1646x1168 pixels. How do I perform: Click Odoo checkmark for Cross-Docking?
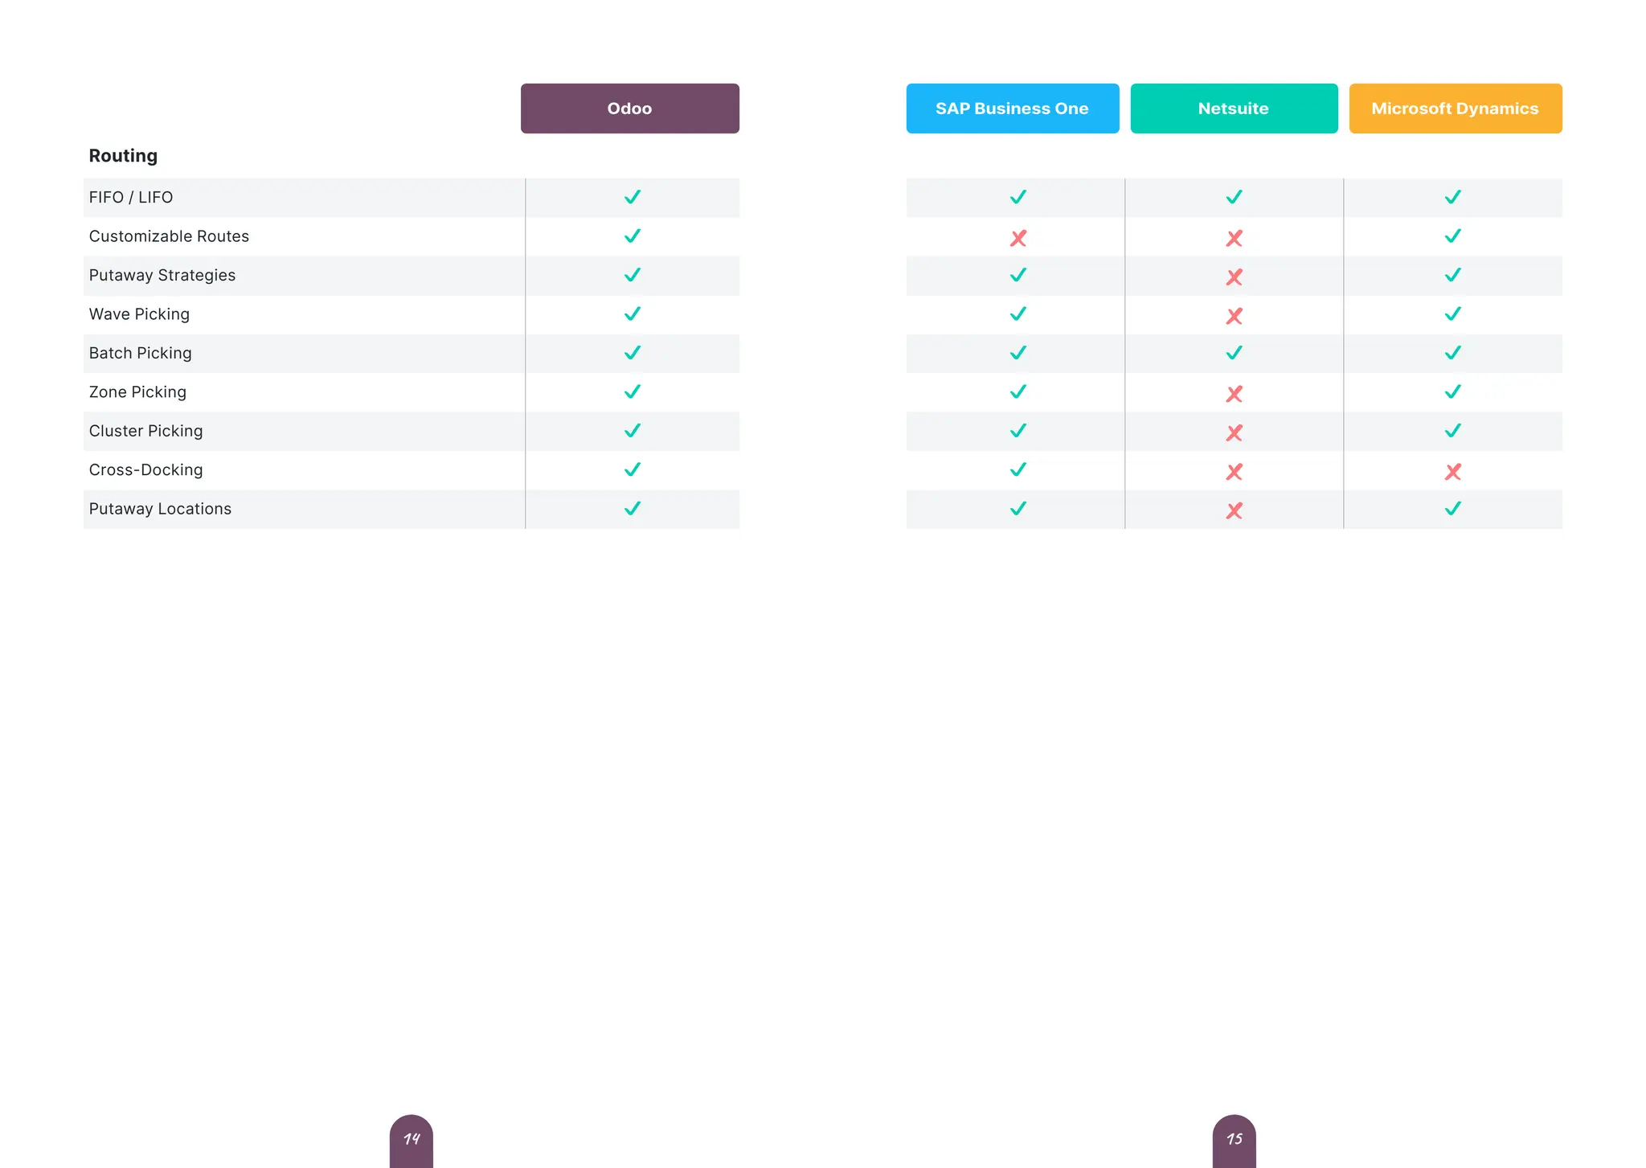coord(633,469)
